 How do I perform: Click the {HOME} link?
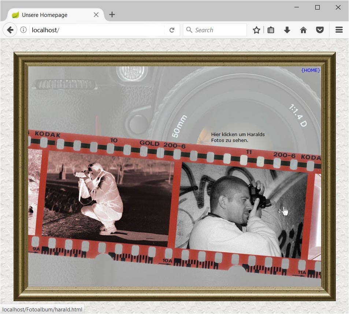(311, 70)
